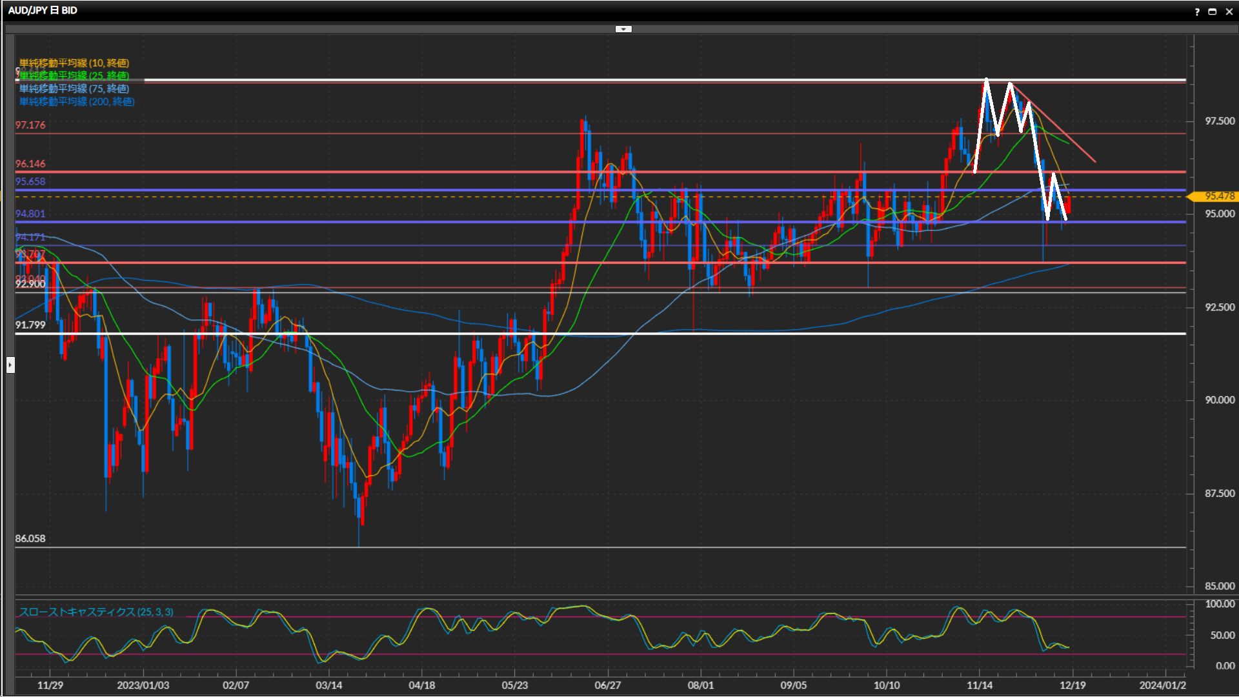
Task: Click the AUD/JPY BID chart title
Action: (43, 10)
